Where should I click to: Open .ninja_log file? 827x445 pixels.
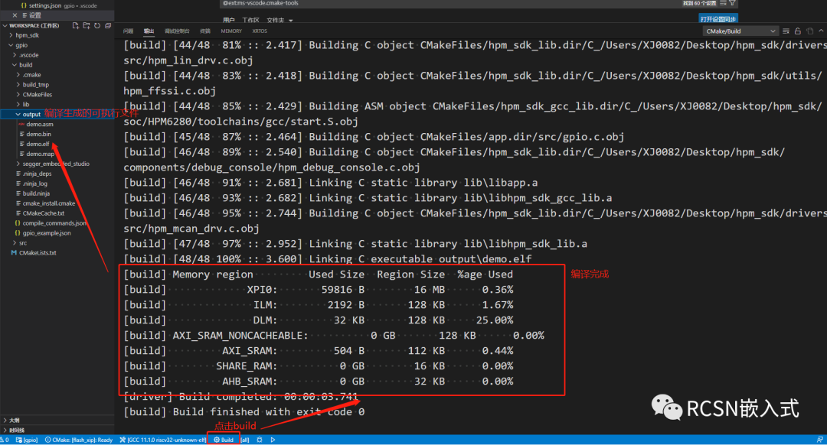34,184
